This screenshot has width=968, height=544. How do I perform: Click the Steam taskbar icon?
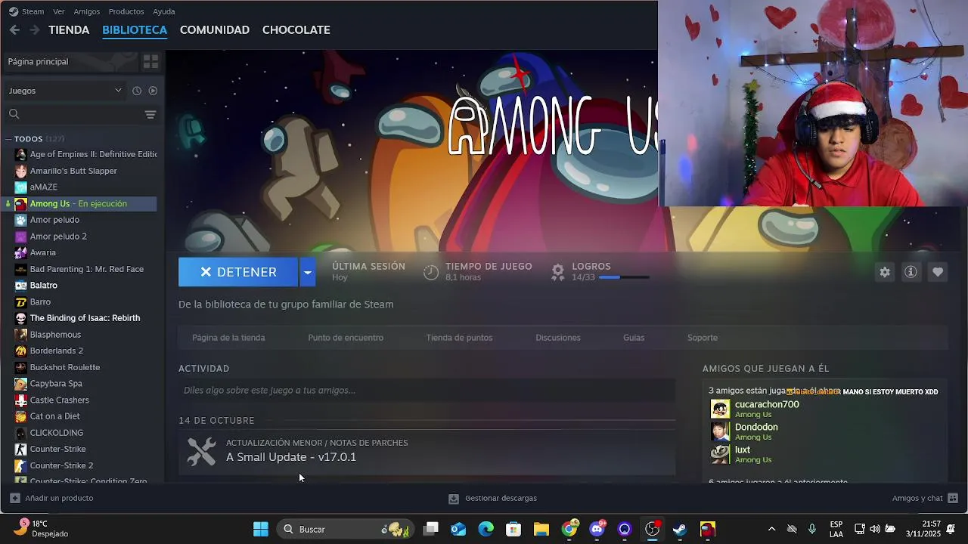(679, 529)
